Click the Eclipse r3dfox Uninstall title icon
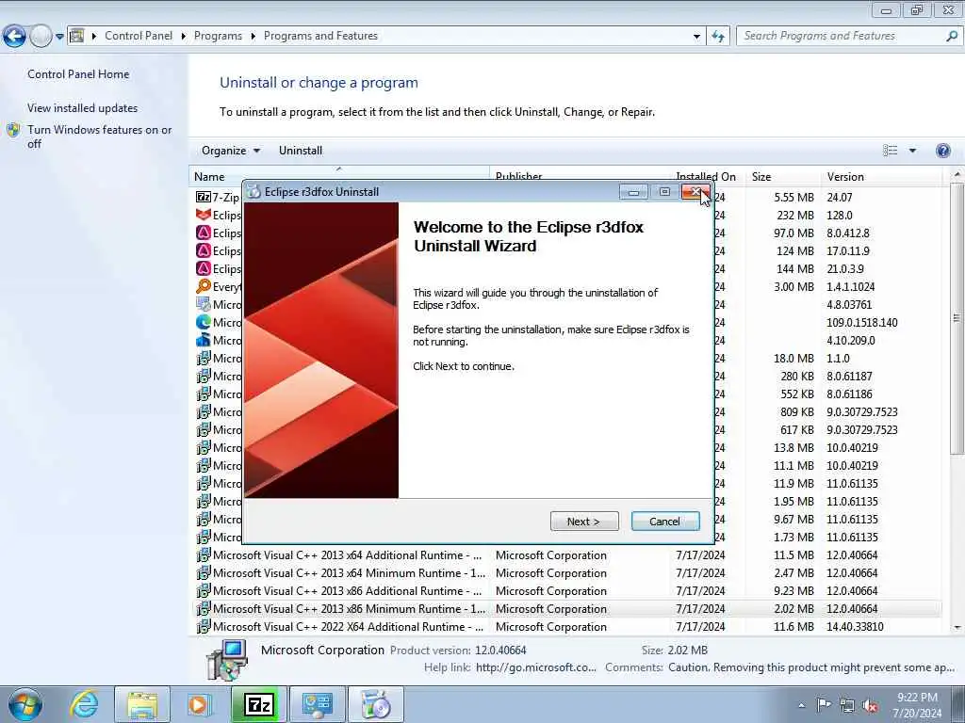The image size is (965, 723). [254, 192]
